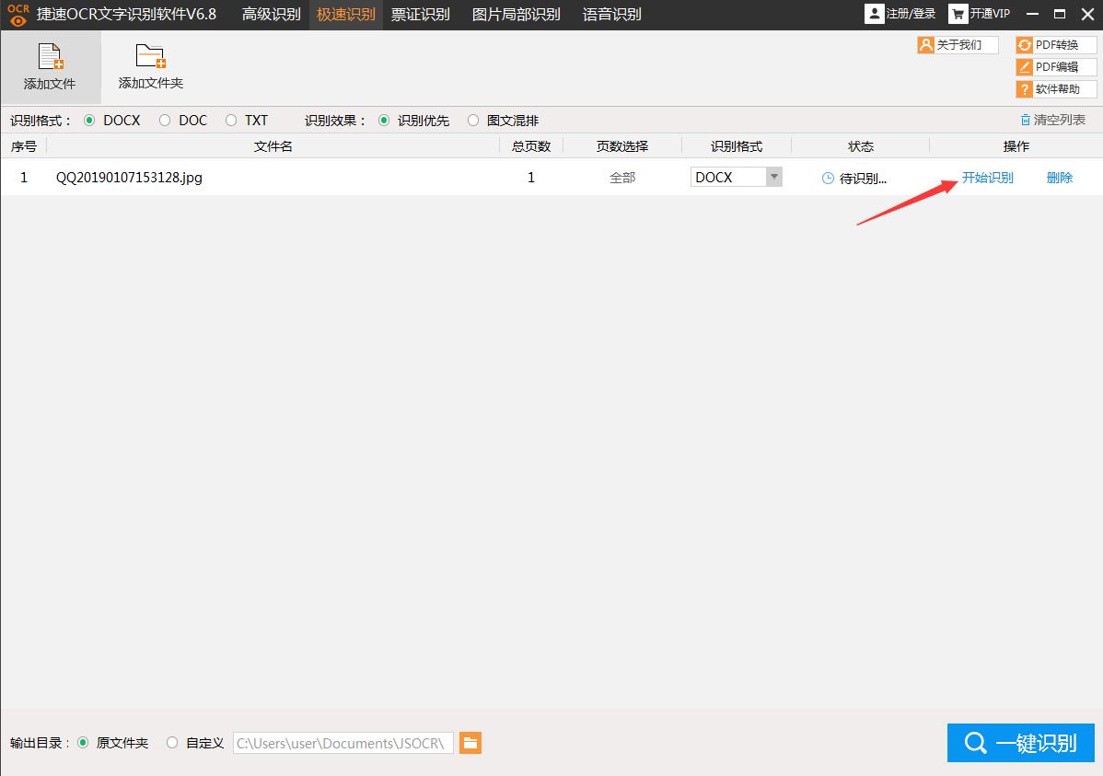Open the PDF转换 tool
This screenshot has width=1103, height=776.
pyautogui.click(x=1056, y=43)
